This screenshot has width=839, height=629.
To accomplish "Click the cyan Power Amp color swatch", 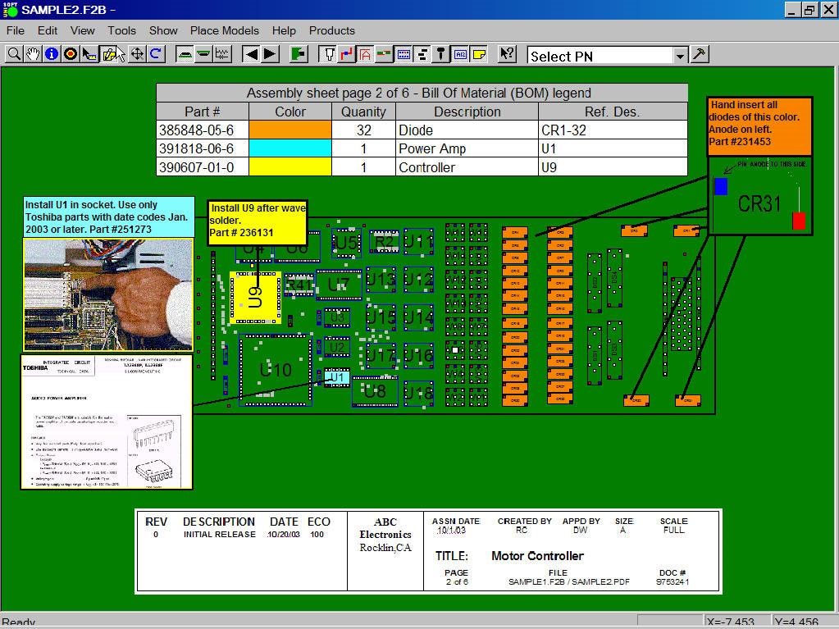I will [290, 148].
